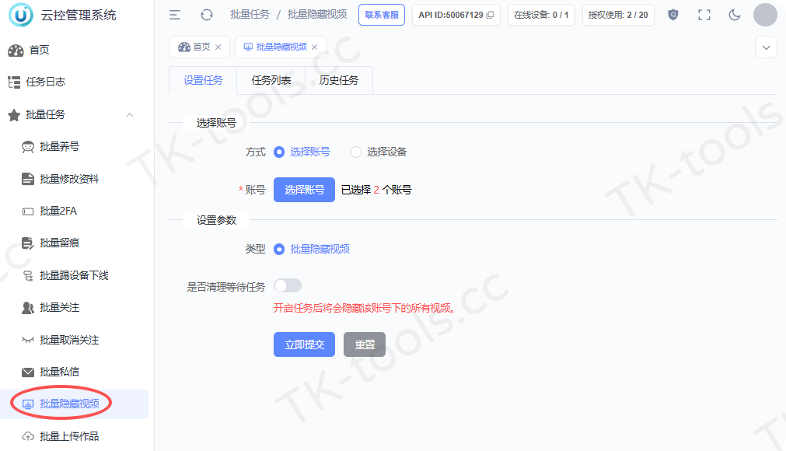Viewport: 786px width, 451px height.
Task: Open 批量修改资料 sidebar item
Action: pos(74,179)
